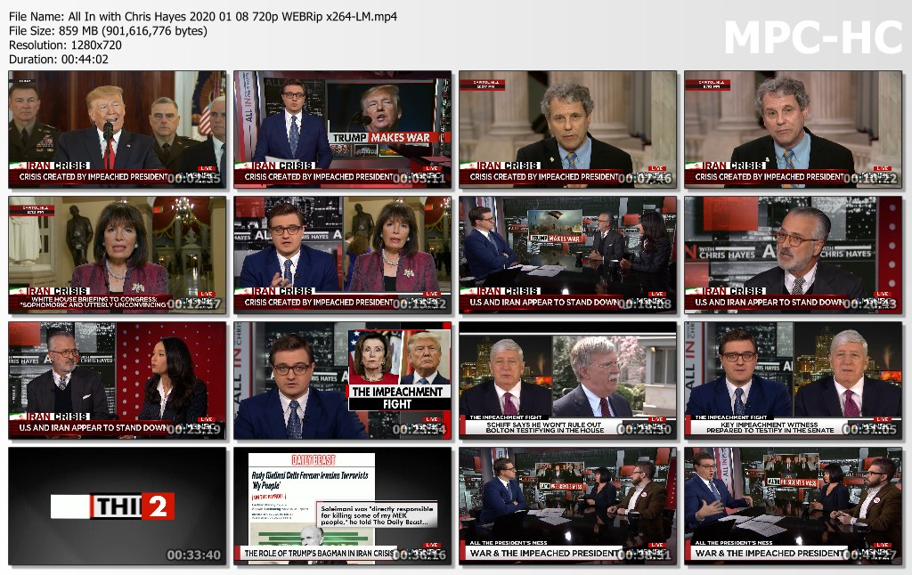
Task: Choose the final roundtable thumbnail at 00:41:27
Action: [x=793, y=506]
